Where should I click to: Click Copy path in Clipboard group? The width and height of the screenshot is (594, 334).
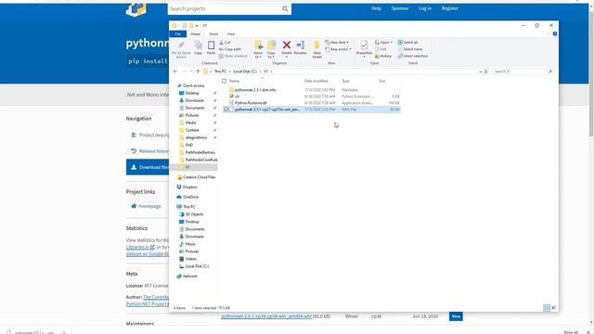pyautogui.click(x=230, y=49)
